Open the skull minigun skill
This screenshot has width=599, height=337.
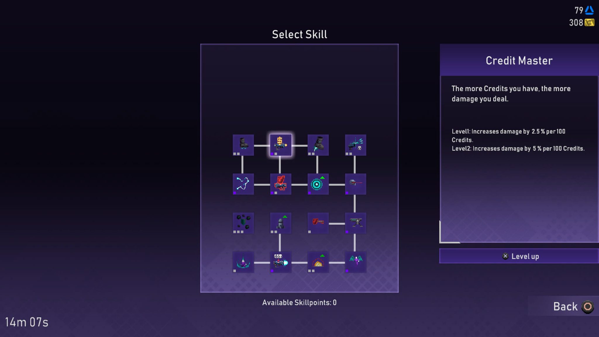point(280,262)
